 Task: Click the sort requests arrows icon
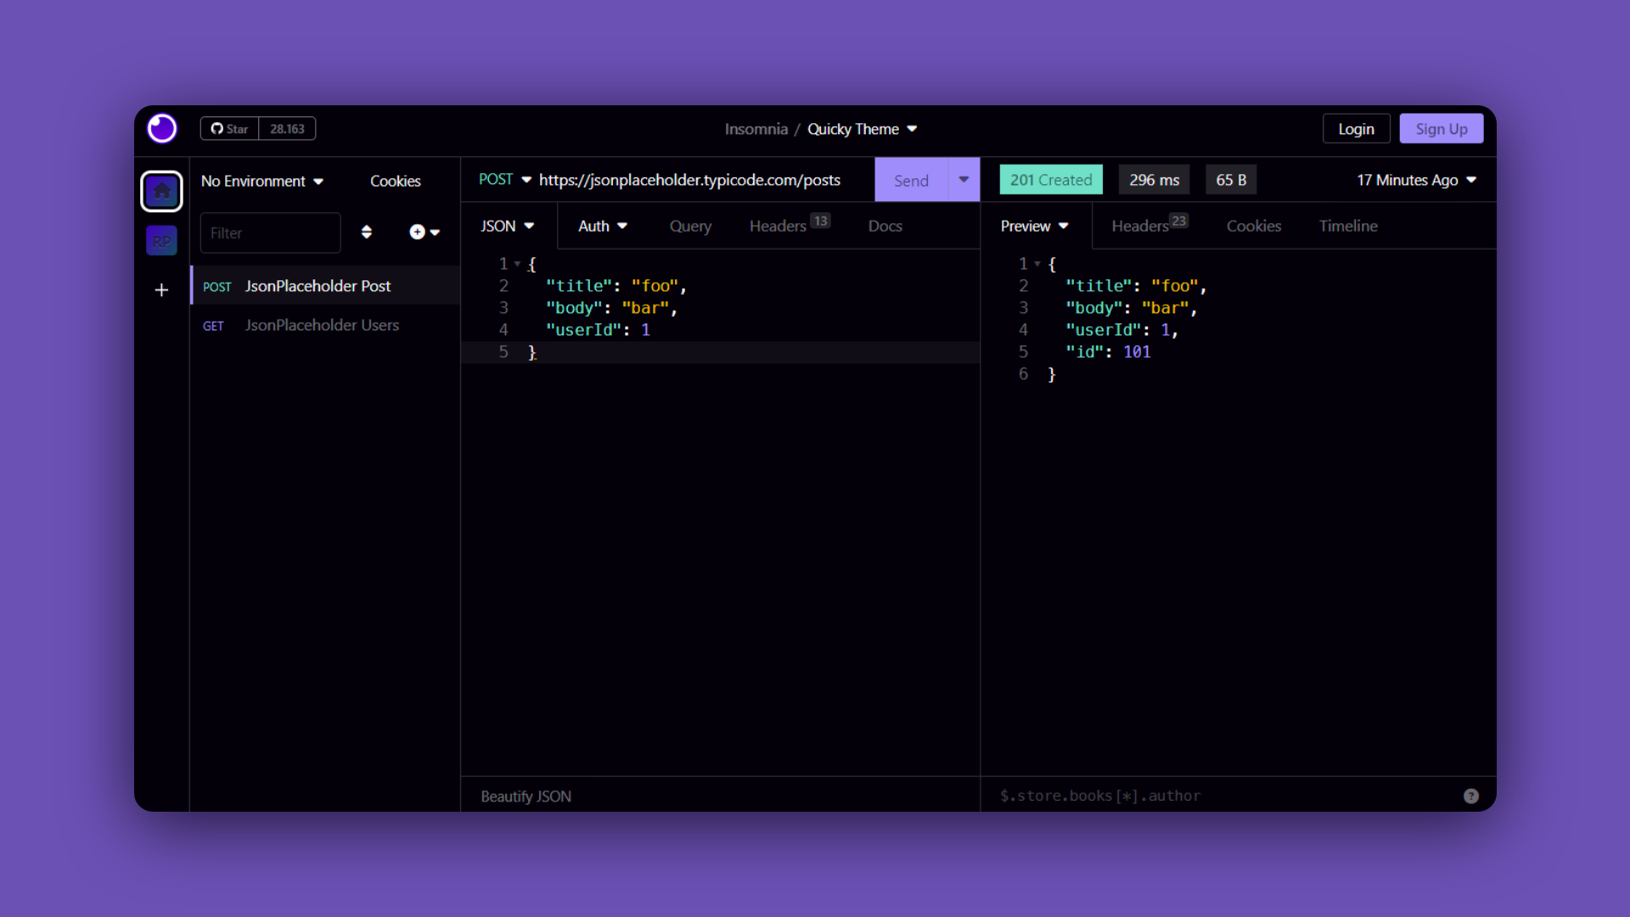[x=367, y=232]
